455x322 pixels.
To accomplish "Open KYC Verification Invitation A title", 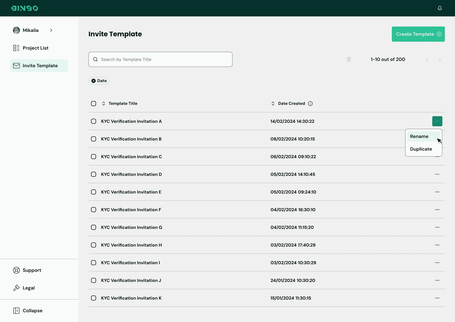I will click(x=131, y=121).
